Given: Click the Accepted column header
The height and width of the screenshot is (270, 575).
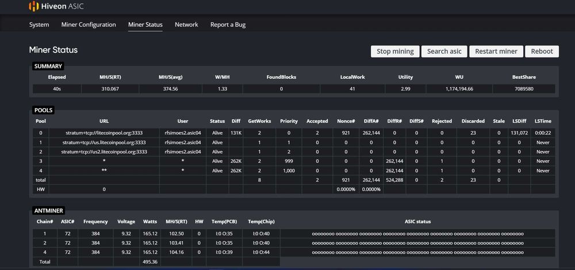Looking at the screenshot, I should [317, 121].
